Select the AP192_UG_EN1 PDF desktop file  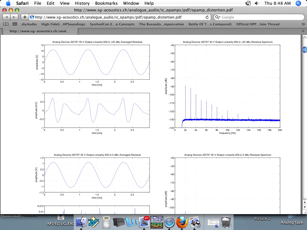tap(61, 223)
